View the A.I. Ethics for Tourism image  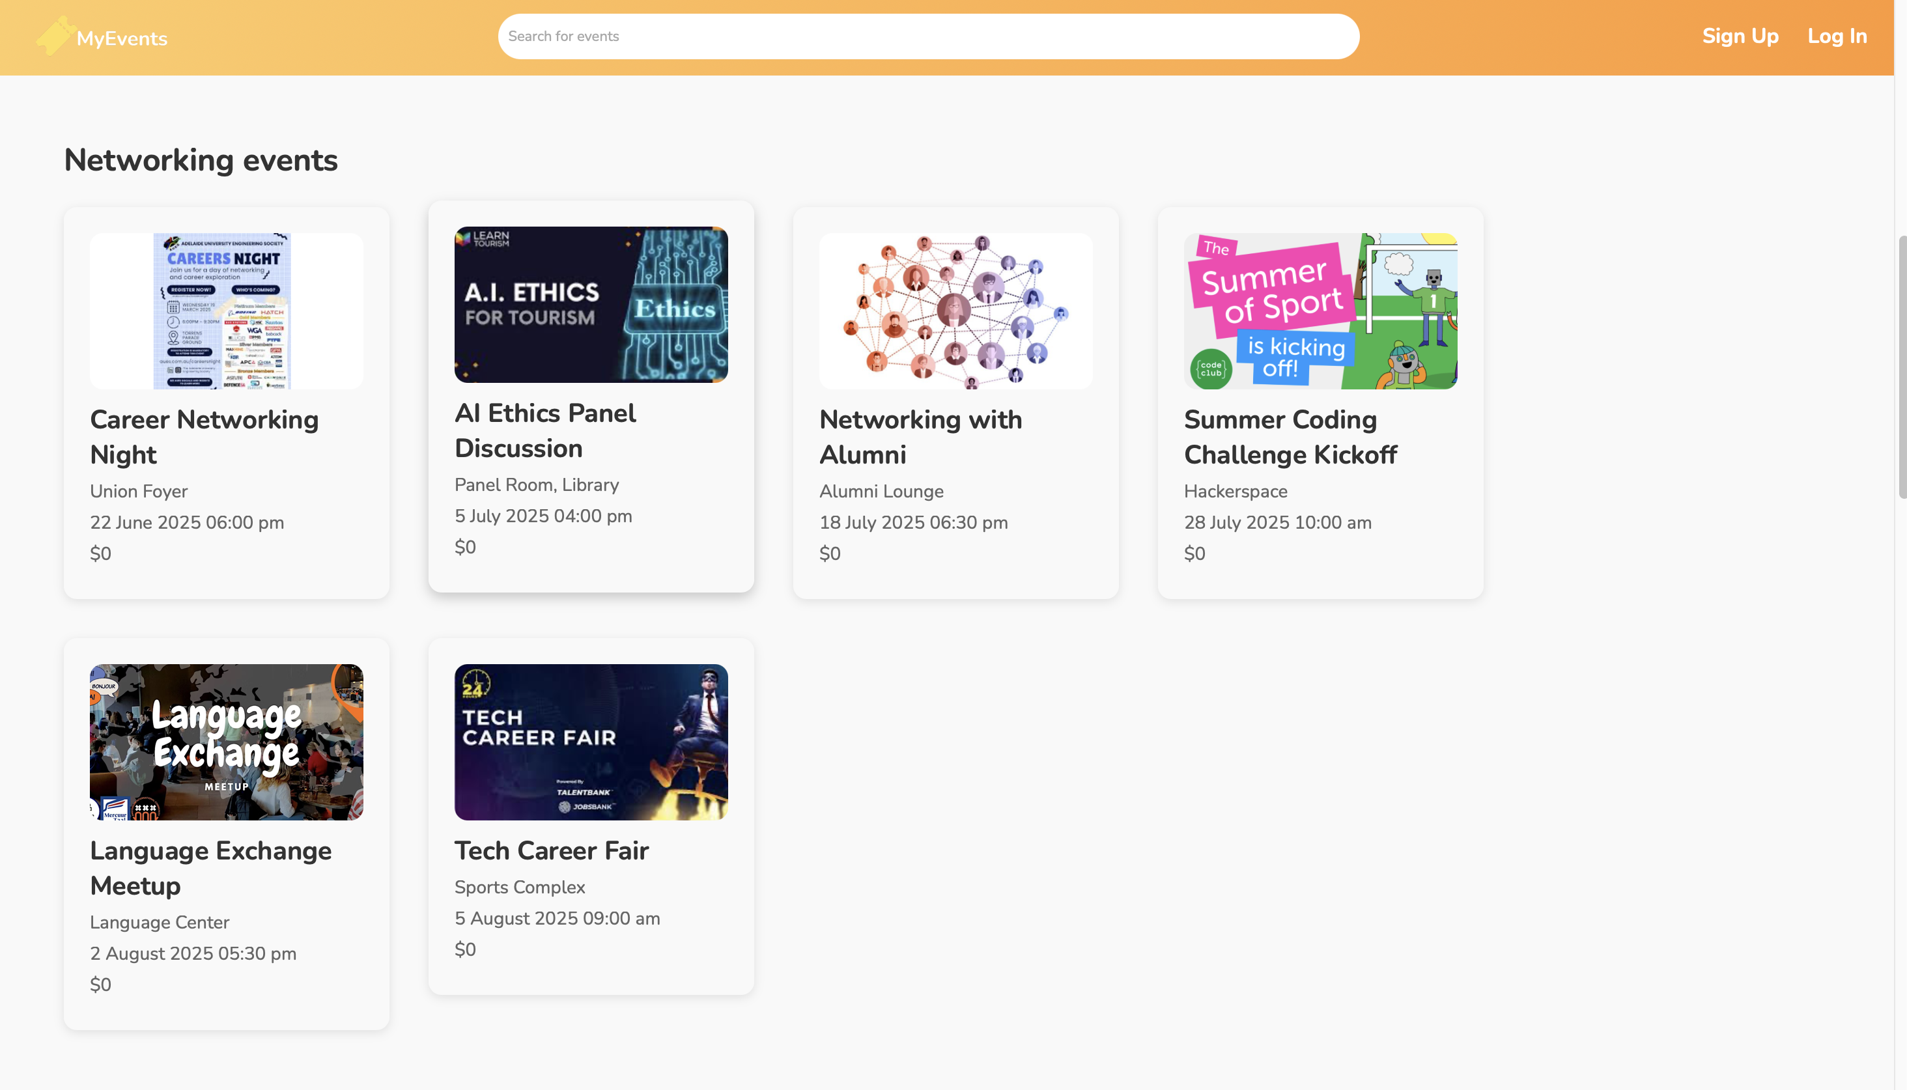(591, 305)
